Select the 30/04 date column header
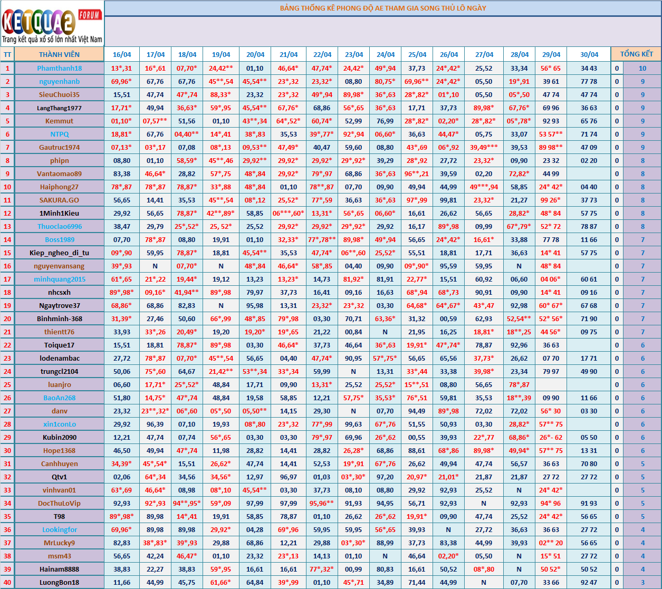 coord(589,54)
